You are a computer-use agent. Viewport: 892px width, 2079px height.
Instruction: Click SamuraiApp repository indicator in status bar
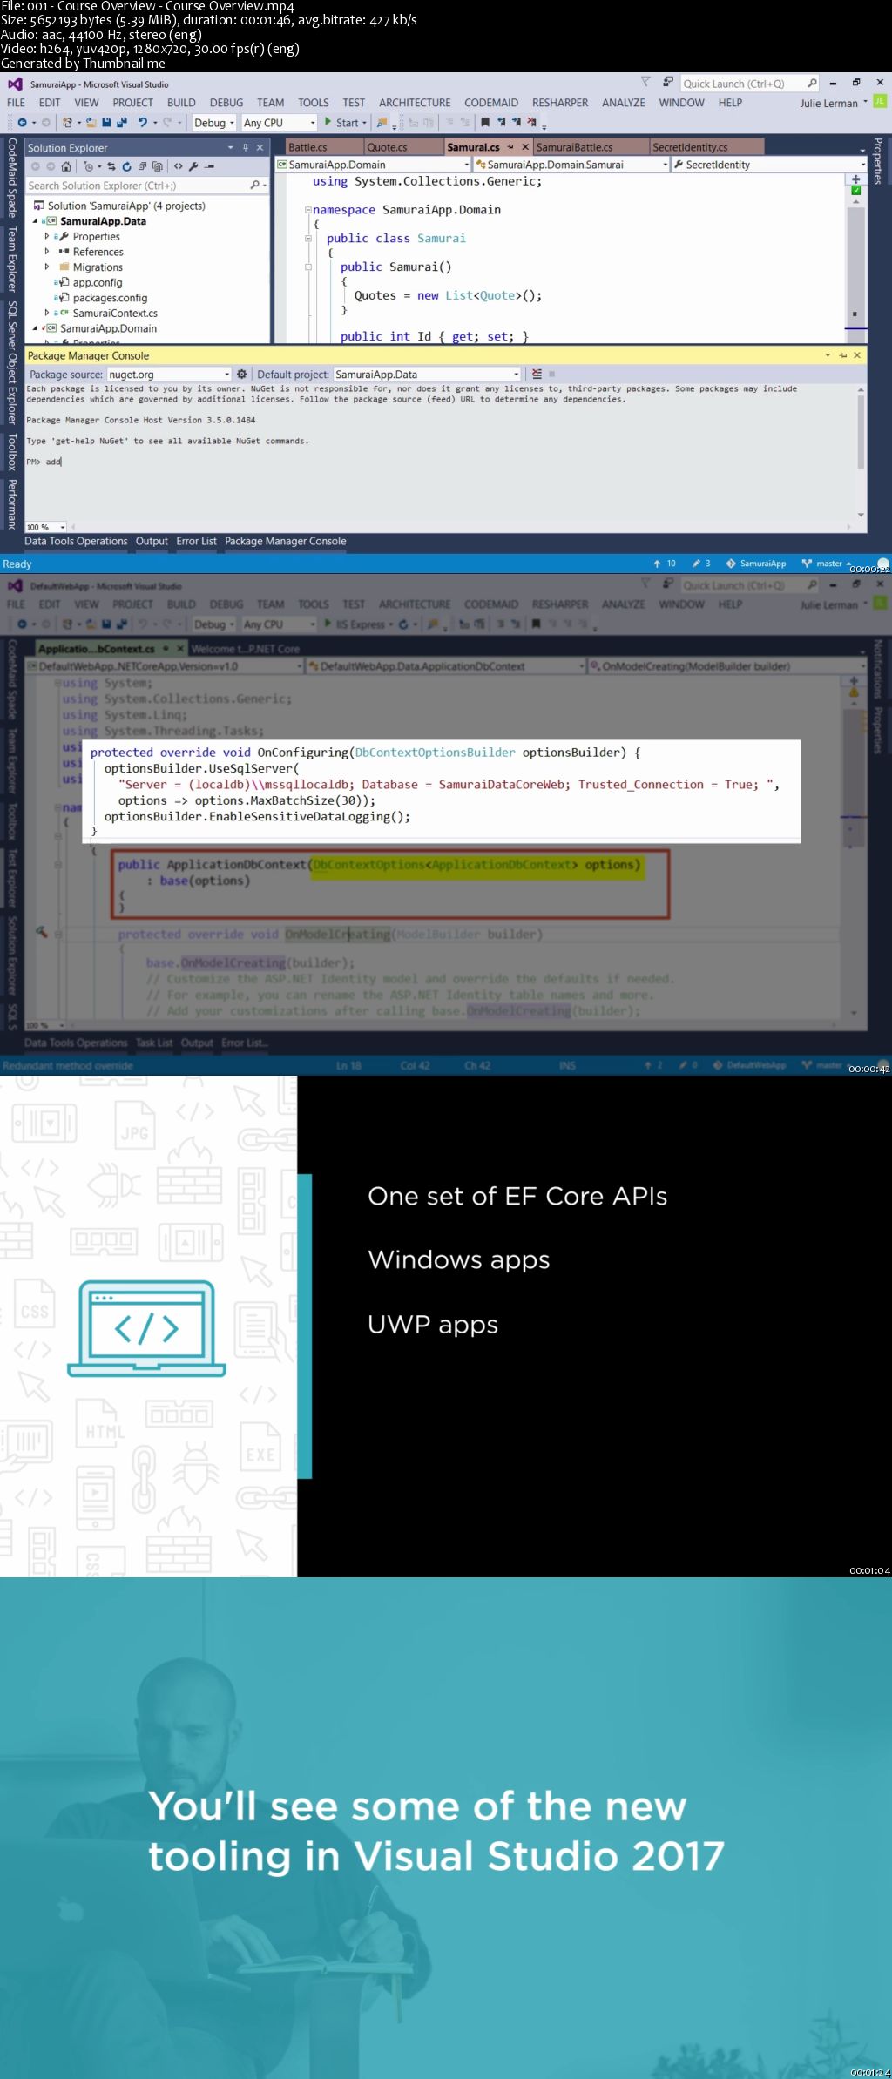pos(756,564)
